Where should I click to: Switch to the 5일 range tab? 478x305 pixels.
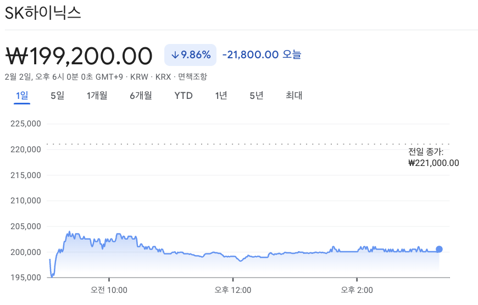(57, 96)
